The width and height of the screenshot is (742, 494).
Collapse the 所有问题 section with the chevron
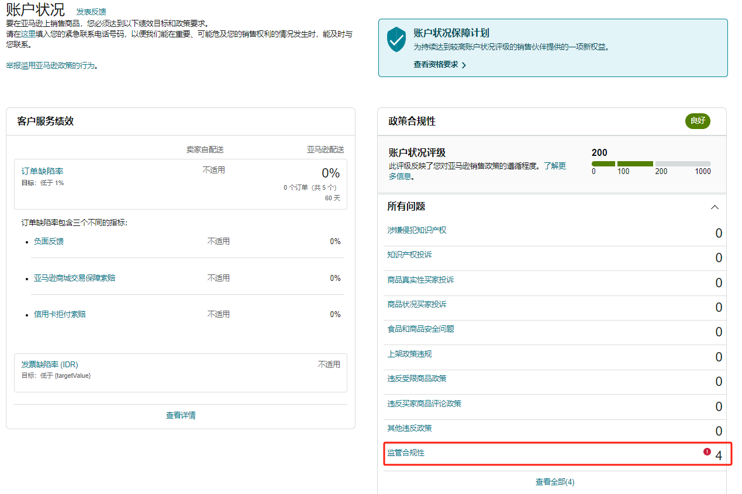point(715,207)
